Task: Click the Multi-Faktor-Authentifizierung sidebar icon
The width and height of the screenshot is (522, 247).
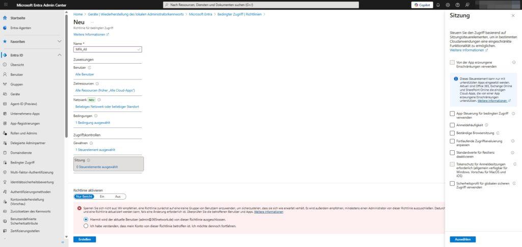Action: point(5,173)
